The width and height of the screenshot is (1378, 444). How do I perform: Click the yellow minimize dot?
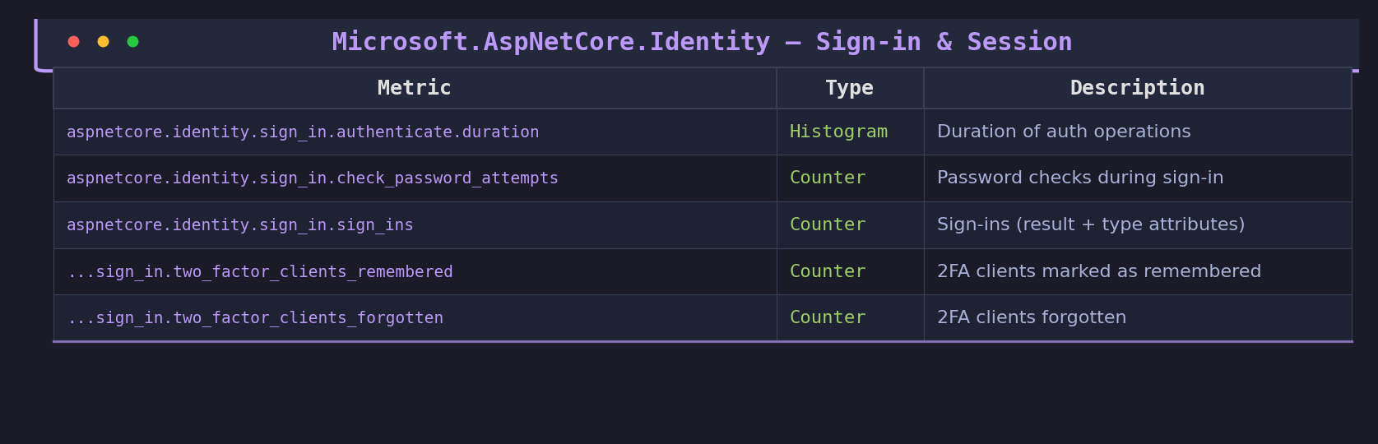click(x=103, y=42)
